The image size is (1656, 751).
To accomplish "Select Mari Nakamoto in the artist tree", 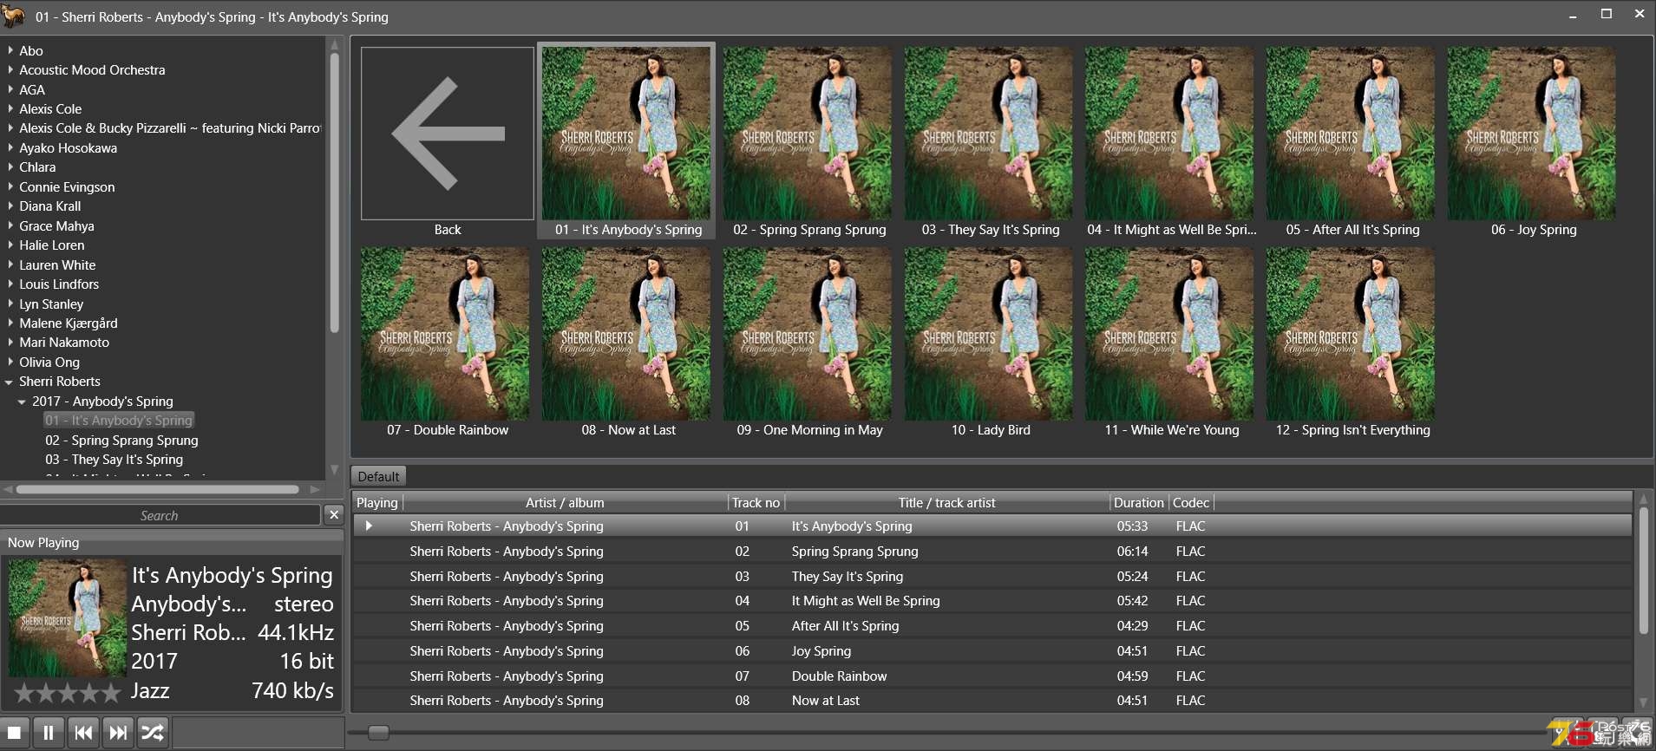I will pyautogui.click(x=64, y=342).
